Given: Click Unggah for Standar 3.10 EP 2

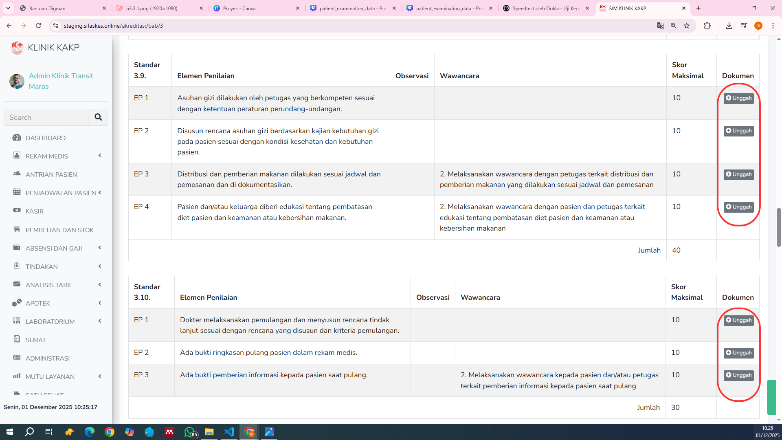Looking at the screenshot, I should [x=738, y=353].
